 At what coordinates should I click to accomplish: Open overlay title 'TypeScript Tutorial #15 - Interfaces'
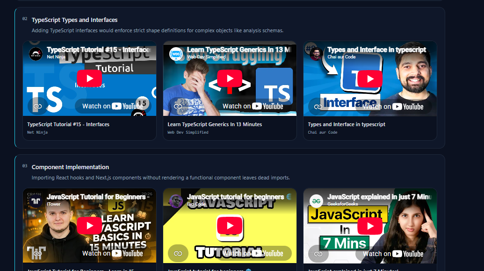[99, 50]
